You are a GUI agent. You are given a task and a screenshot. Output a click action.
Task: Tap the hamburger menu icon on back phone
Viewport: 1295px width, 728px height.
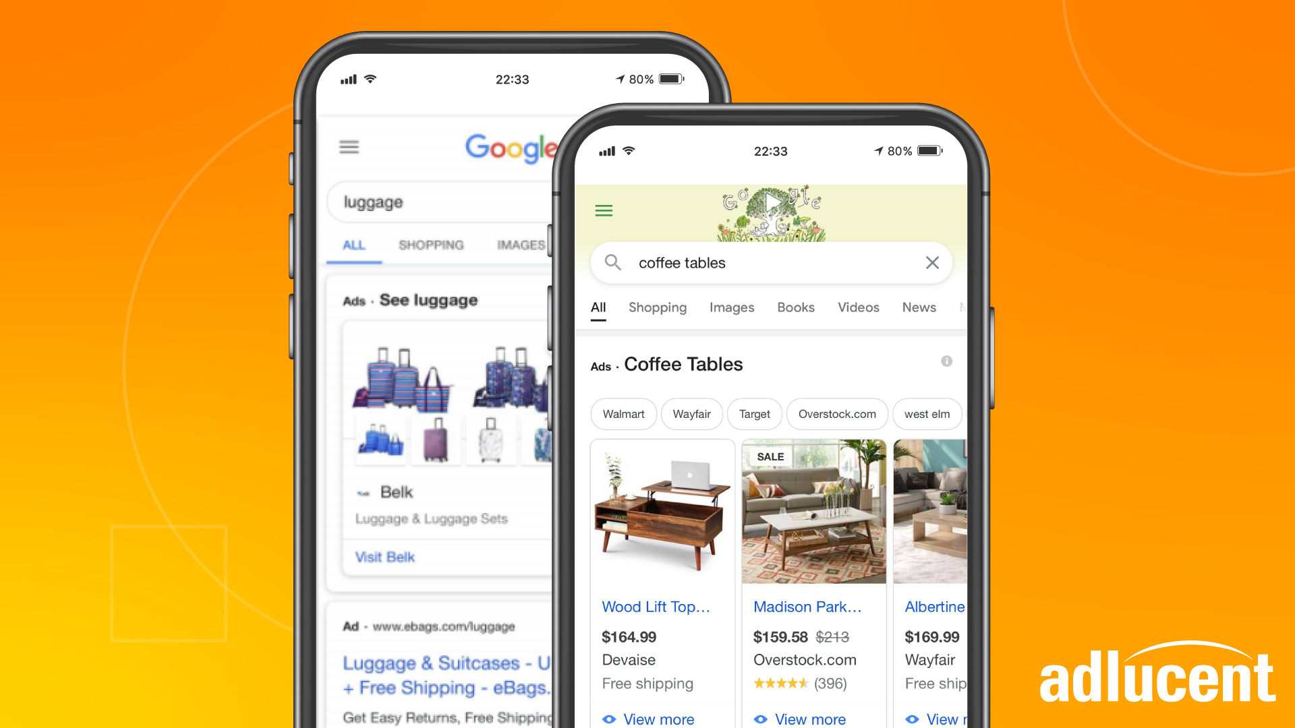pos(349,147)
